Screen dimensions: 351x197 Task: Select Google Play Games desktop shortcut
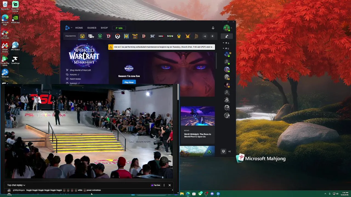click(x=5, y=61)
